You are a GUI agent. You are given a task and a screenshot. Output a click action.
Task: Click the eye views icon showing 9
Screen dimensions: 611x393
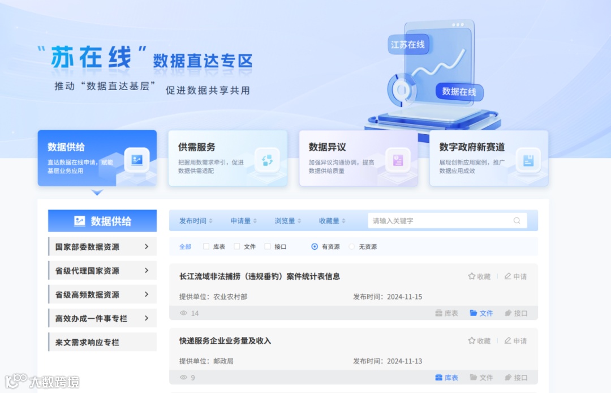[x=183, y=377]
